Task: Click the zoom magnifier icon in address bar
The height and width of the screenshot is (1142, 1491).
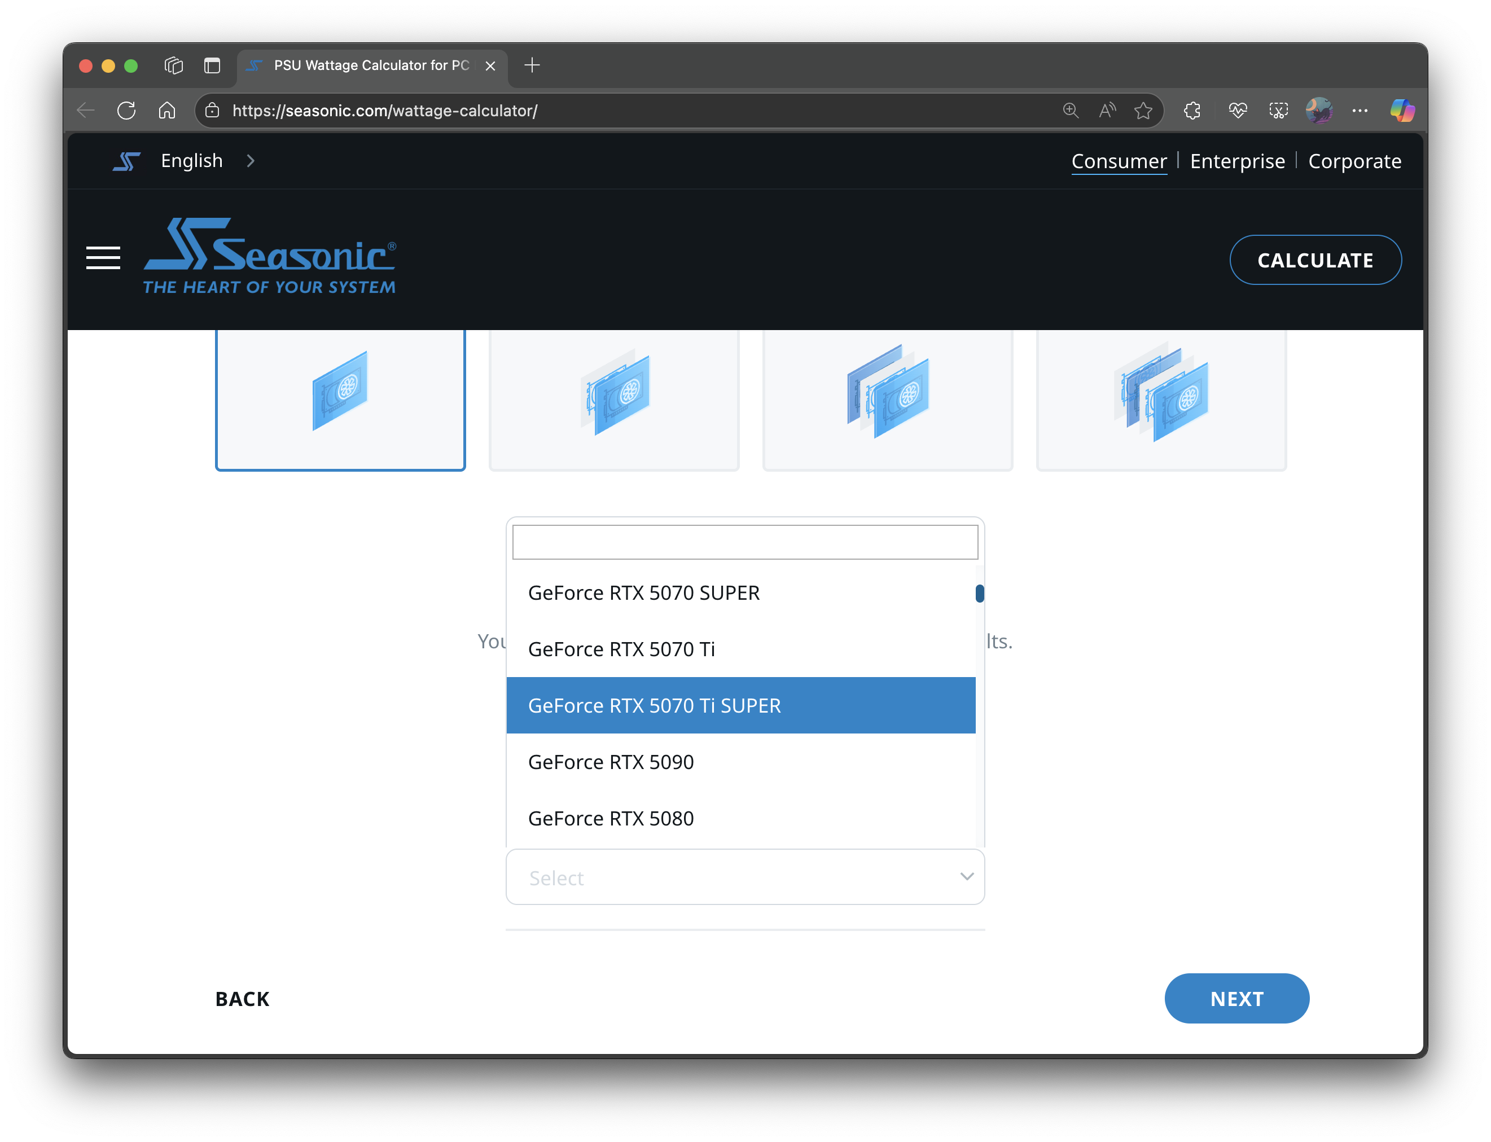Action: (1070, 110)
